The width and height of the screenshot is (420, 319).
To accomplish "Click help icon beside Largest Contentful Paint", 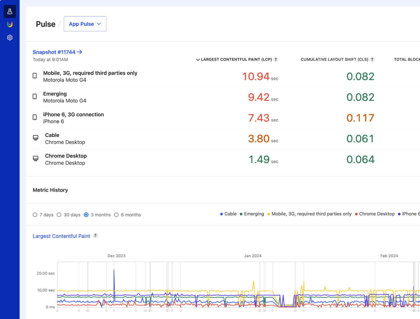I will (95, 236).
